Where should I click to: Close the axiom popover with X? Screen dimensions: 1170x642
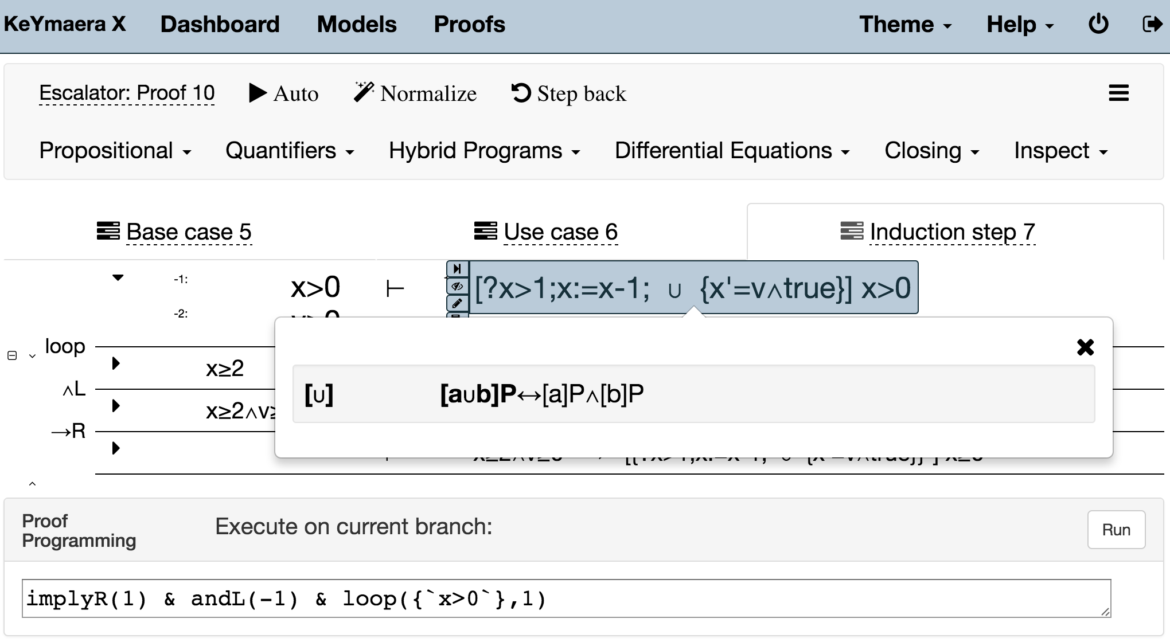click(1085, 347)
